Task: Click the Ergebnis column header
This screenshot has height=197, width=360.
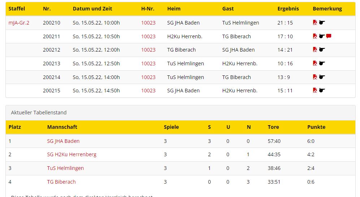Action: [288, 9]
